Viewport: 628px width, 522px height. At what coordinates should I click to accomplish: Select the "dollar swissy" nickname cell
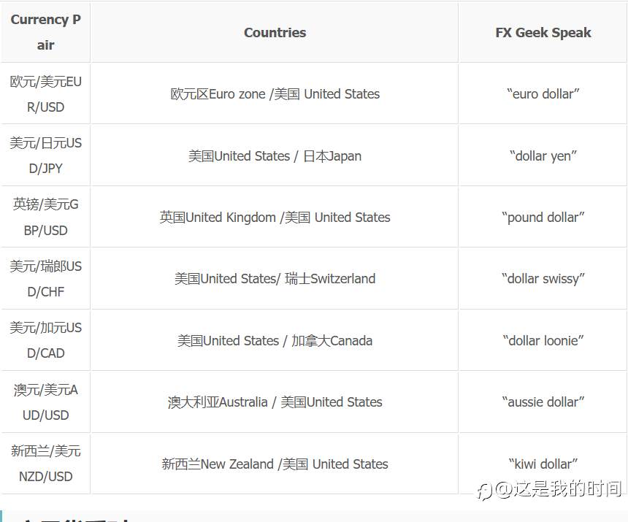pyautogui.click(x=543, y=279)
